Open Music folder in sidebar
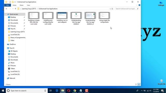Image resolution: width=166 pixels, height=93 pixels. pos(12,63)
